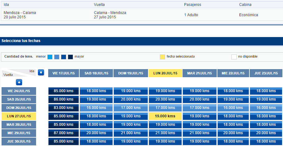283x146 pixels.
Task: Select return row MAR 28/JUL/15
Action: (x=19, y=125)
